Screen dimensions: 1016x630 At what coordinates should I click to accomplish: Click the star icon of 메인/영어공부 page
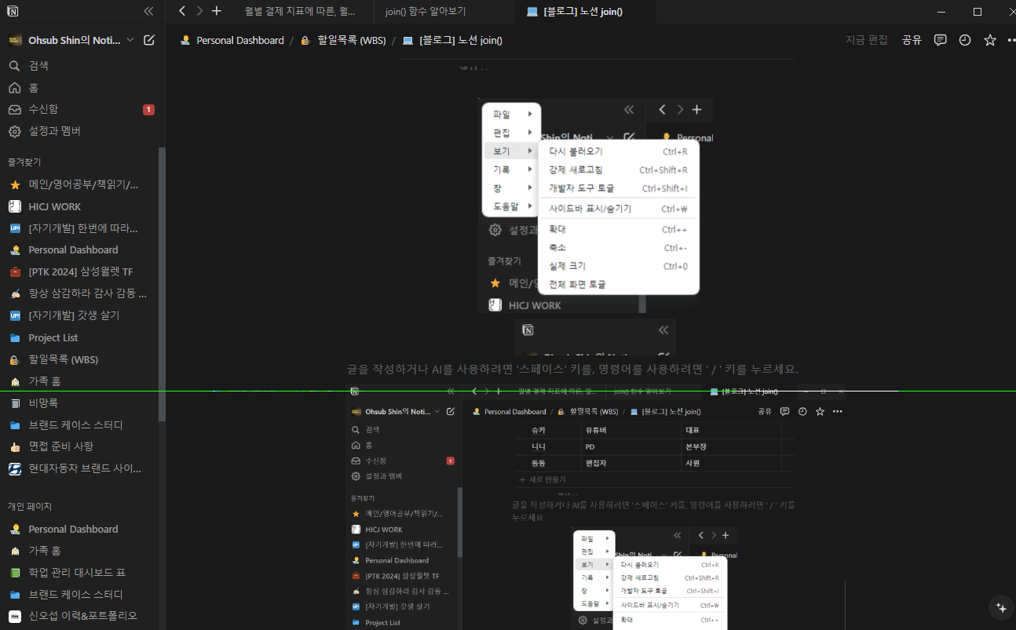pos(15,185)
